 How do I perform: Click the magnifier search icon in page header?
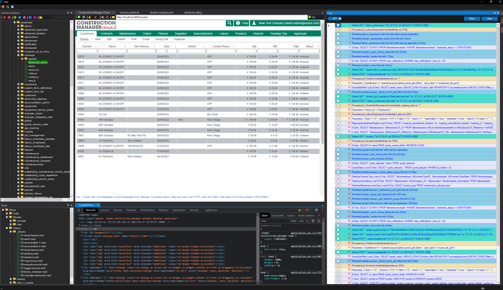point(229,23)
